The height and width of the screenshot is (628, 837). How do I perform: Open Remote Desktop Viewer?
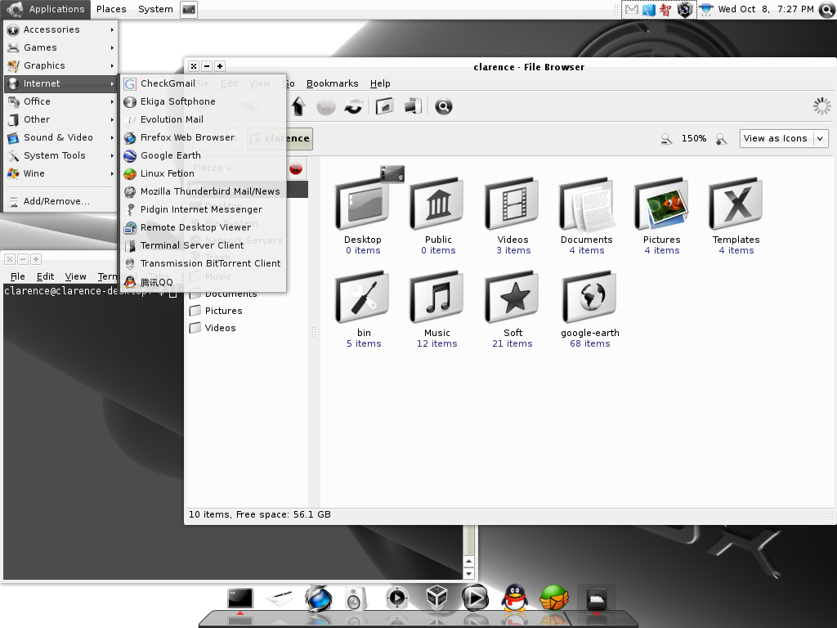pos(203,227)
